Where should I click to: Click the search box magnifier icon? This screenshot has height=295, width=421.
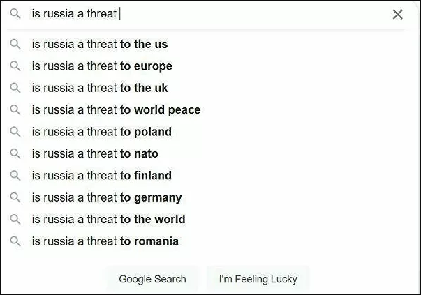pos(15,13)
